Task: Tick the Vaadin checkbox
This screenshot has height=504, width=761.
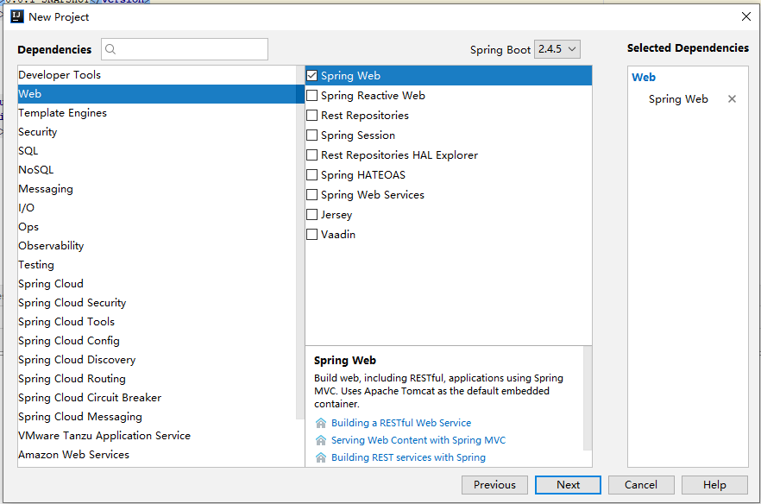Action: click(x=312, y=235)
